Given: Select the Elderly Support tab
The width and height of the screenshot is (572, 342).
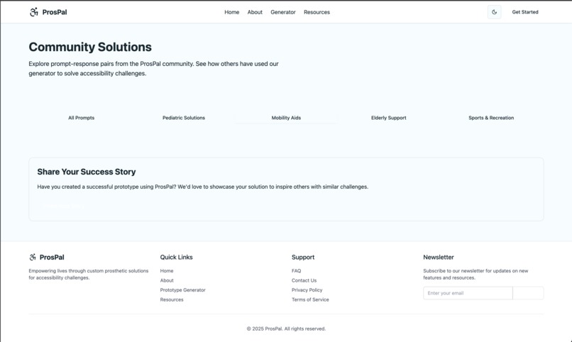Looking at the screenshot, I should pos(388,118).
